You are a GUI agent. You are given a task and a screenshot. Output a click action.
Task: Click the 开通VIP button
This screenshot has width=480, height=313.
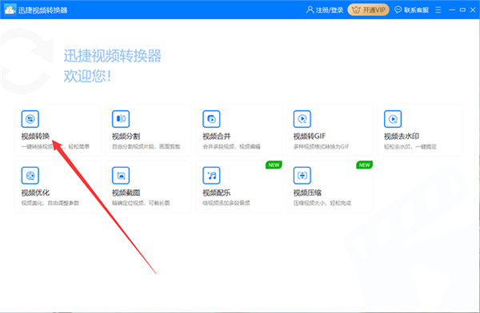368,10
